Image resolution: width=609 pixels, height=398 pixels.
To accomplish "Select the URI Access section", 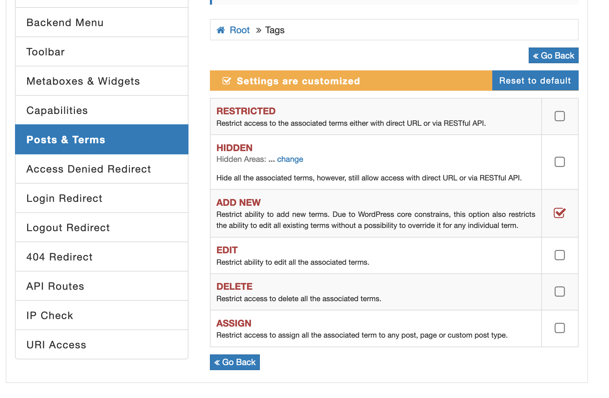I will pyautogui.click(x=56, y=344).
